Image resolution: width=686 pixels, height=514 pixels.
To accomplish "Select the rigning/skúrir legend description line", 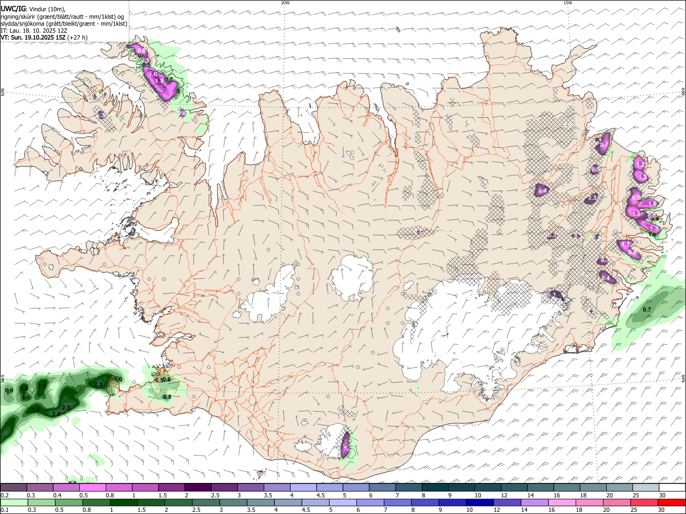I will pos(62,17).
